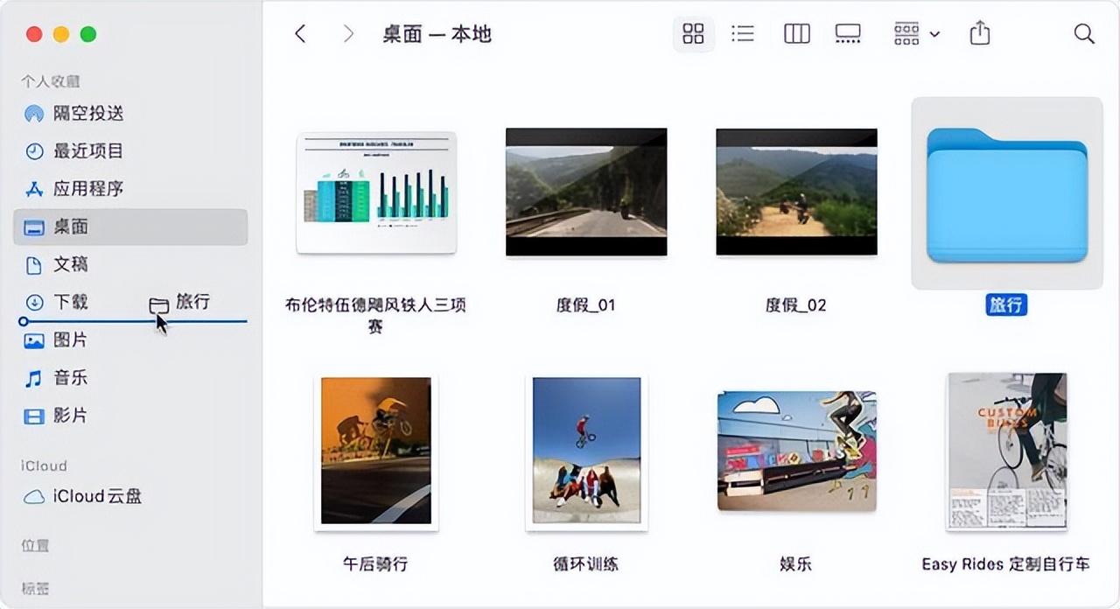1120x609 pixels.
Task: Switch to gallery view
Action: pos(847,33)
